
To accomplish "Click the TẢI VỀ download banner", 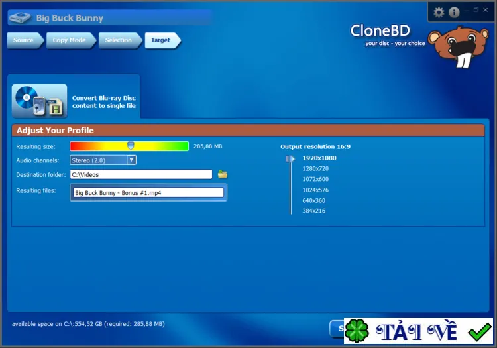I will tap(418, 331).
